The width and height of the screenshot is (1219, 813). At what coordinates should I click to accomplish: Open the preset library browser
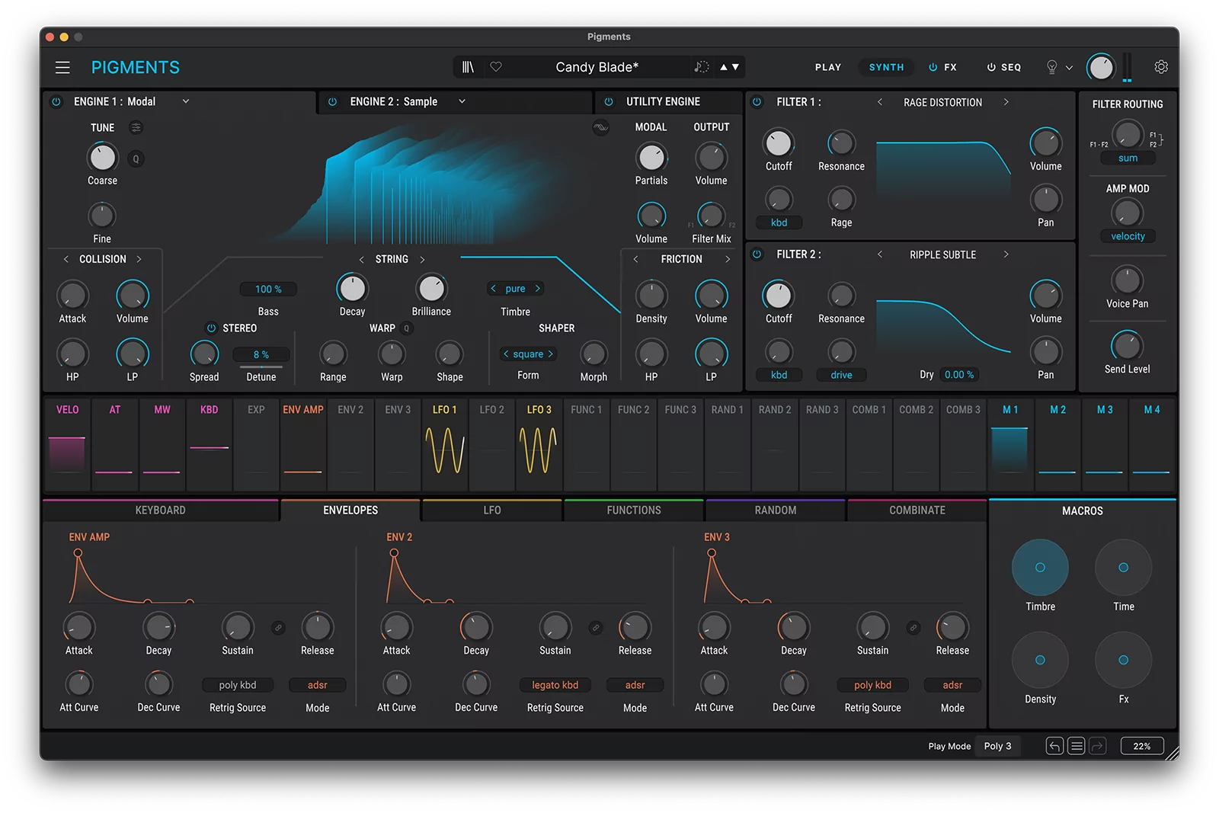[x=468, y=67]
